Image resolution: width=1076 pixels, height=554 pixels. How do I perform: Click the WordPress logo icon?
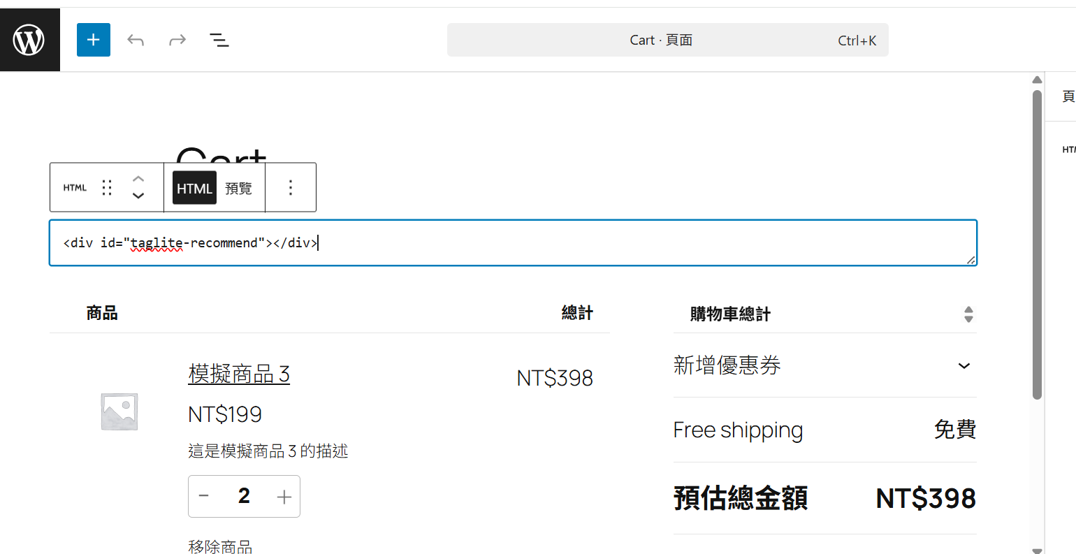click(30, 39)
